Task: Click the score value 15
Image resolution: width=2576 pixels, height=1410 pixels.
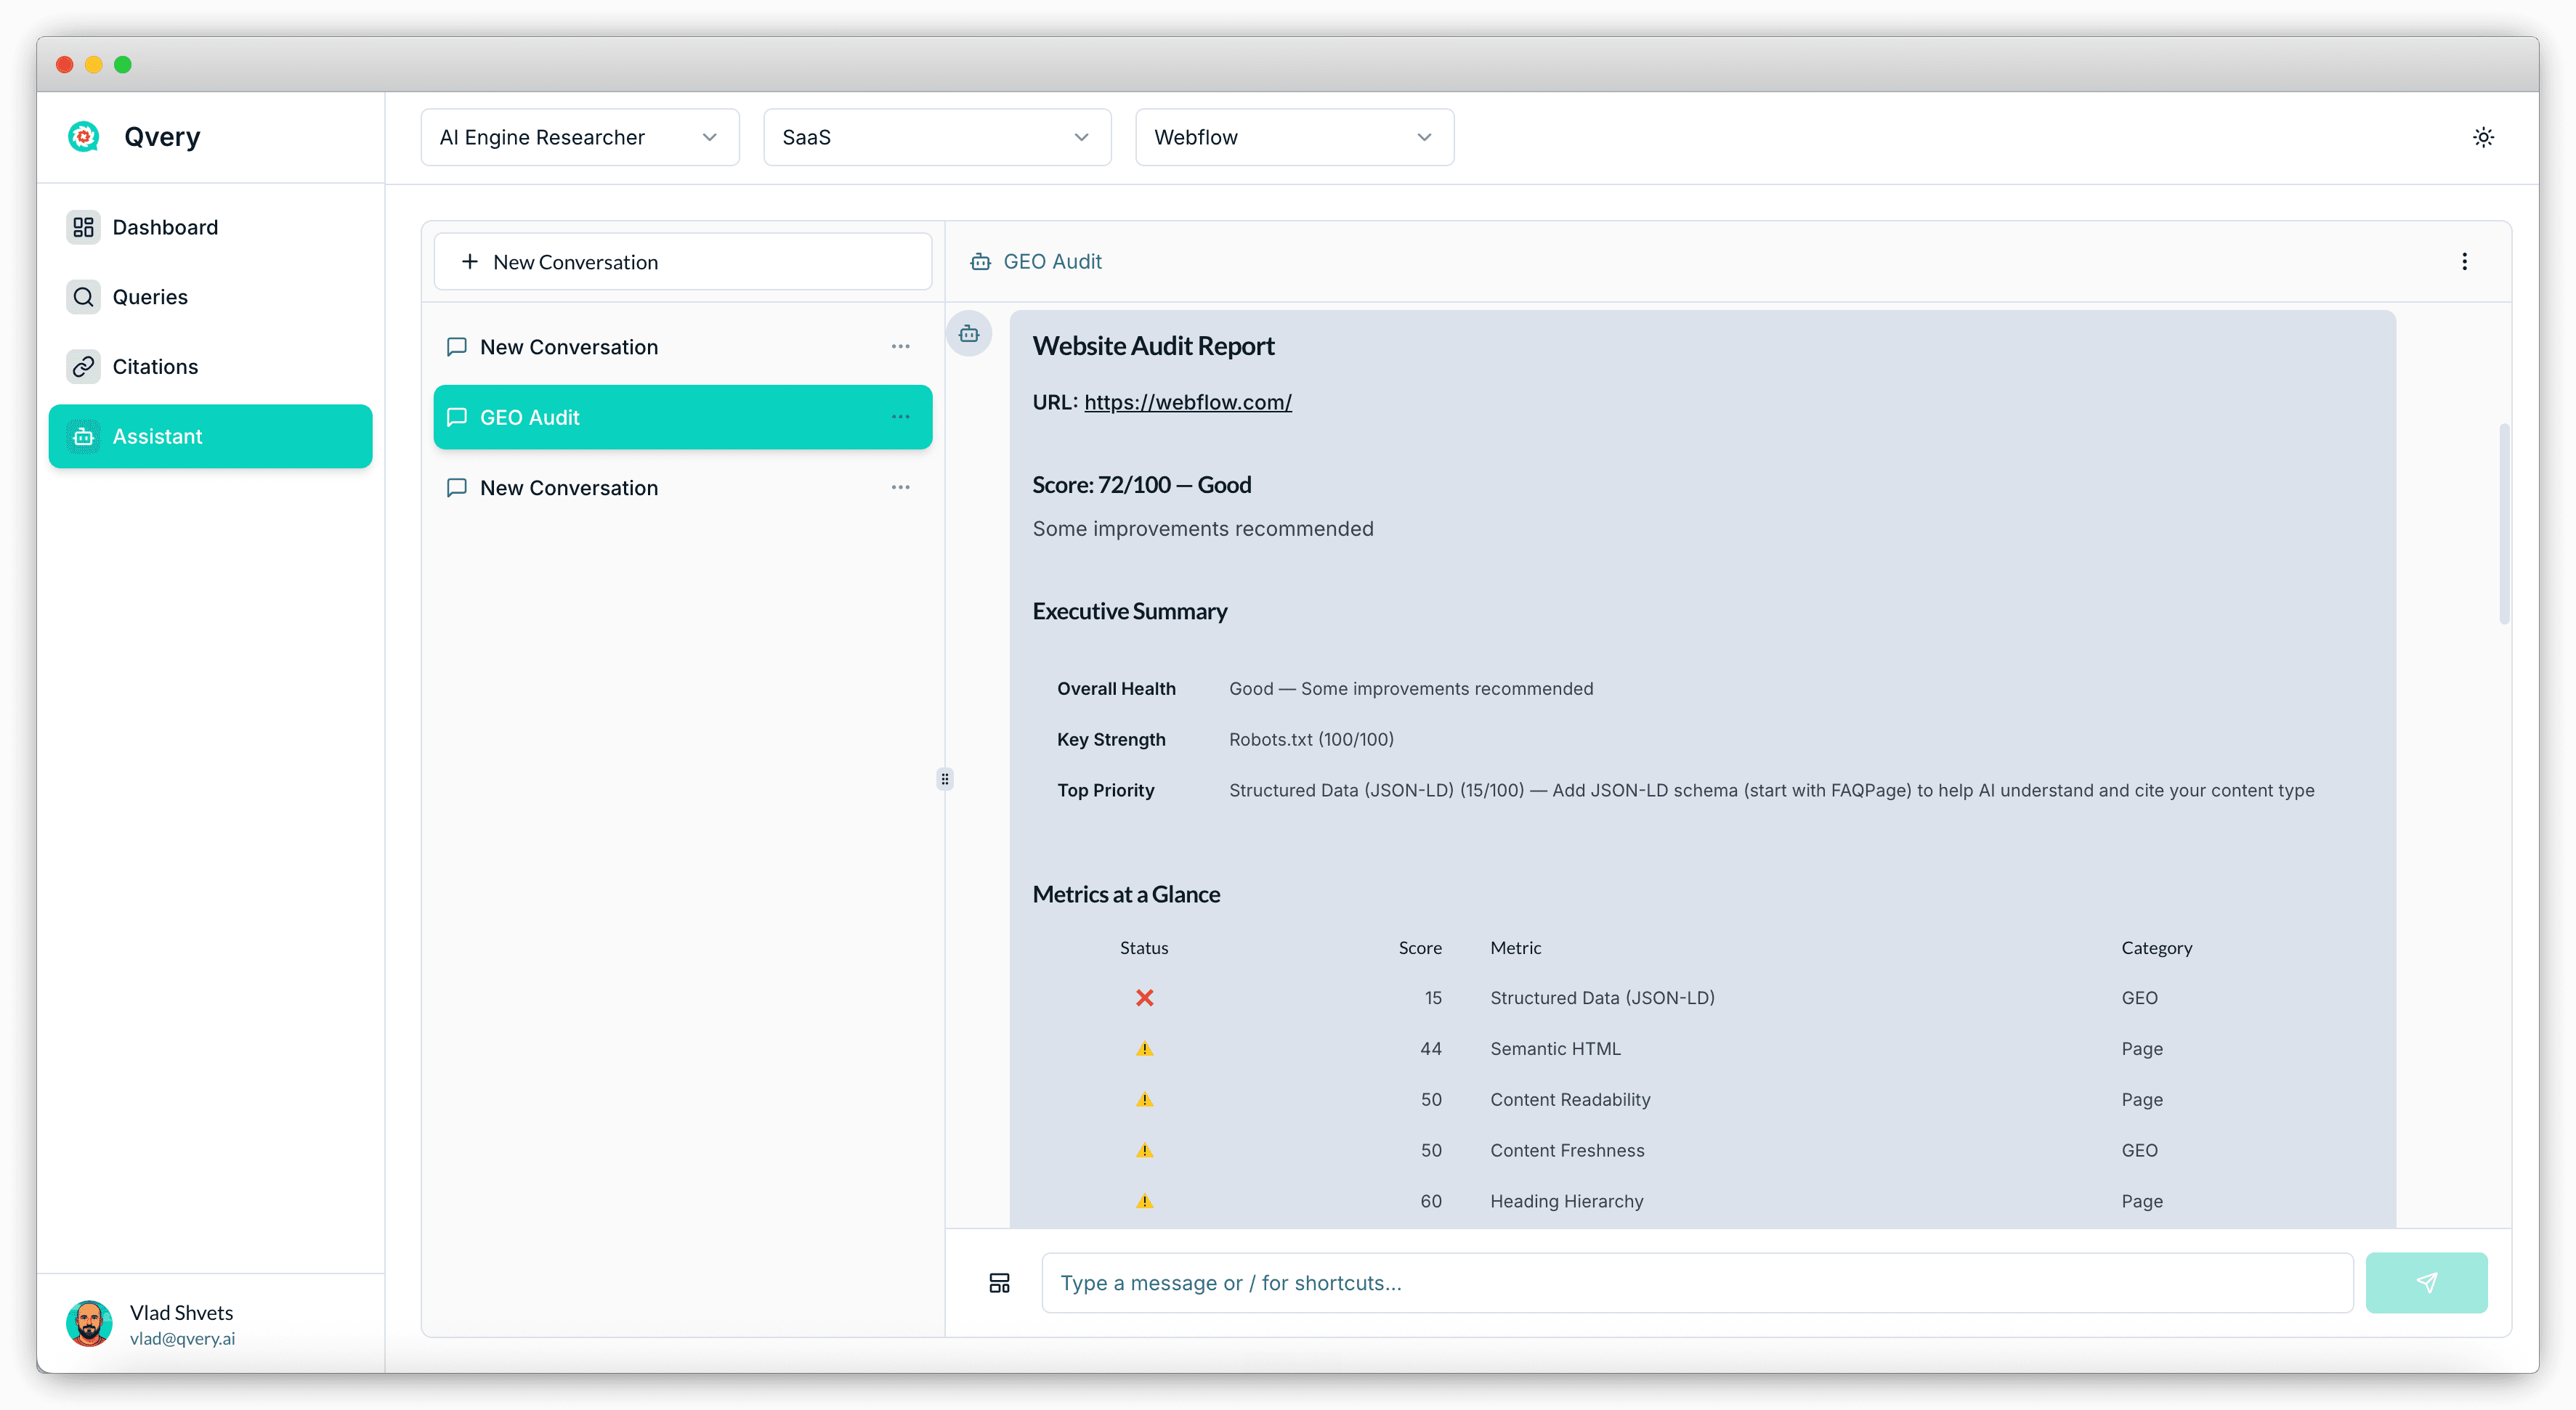Action: 1433,998
